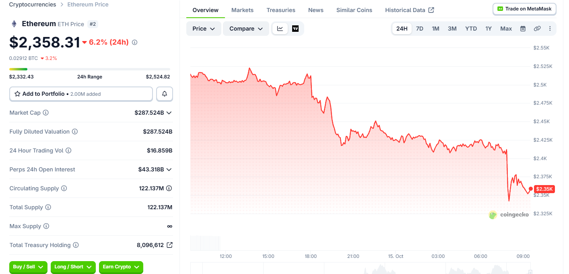The width and height of the screenshot is (569, 274).
Task: Open the Earn Crypto dropdown
Action: [x=121, y=267]
